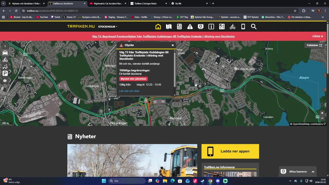Screen dimensions: 329x185
Task: Open the OpenStreetMap contributors link
Action: pos(309,124)
